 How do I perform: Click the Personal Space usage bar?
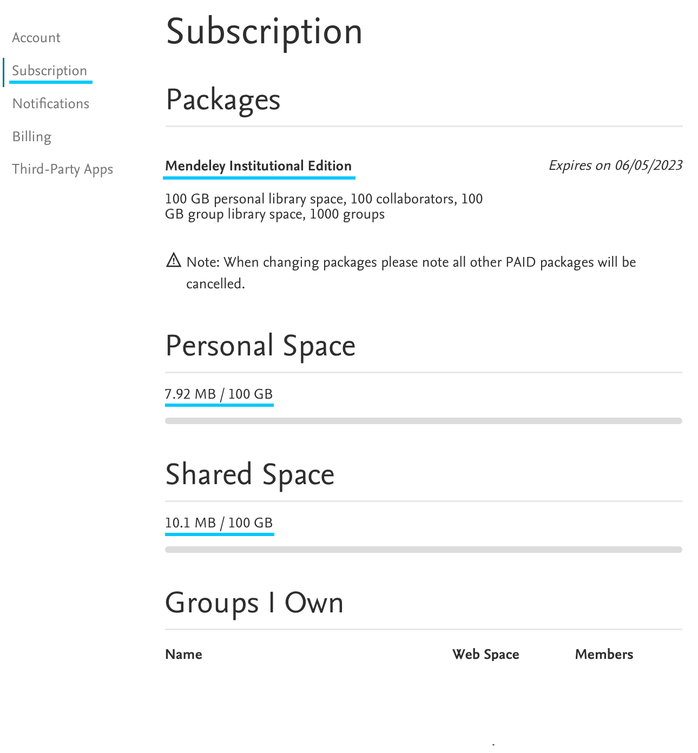[424, 421]
